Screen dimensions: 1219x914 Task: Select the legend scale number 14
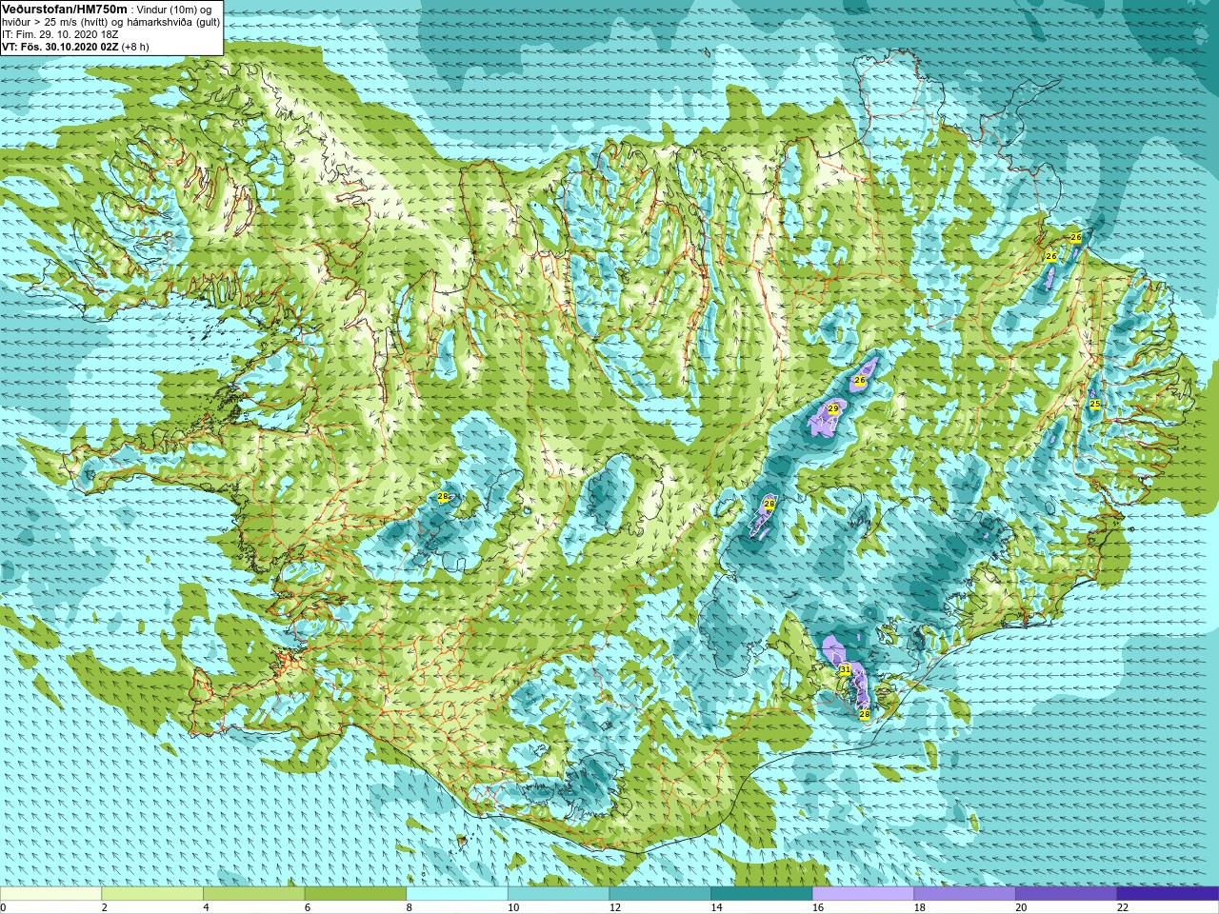pos(716,908)
